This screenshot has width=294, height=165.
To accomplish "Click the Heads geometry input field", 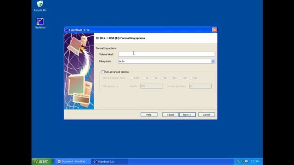I will coord(152,86).
